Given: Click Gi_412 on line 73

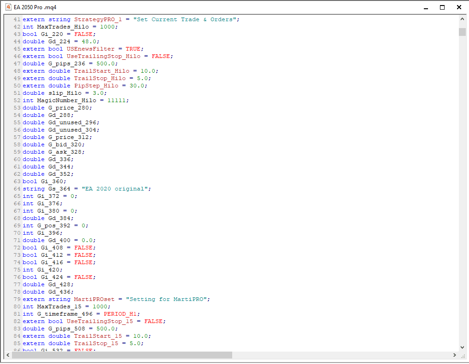Looking at the screenshot, I should click(52, 255).
